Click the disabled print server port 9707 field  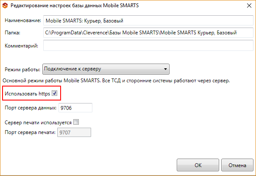pyautogui.click(x=74, y=132)
